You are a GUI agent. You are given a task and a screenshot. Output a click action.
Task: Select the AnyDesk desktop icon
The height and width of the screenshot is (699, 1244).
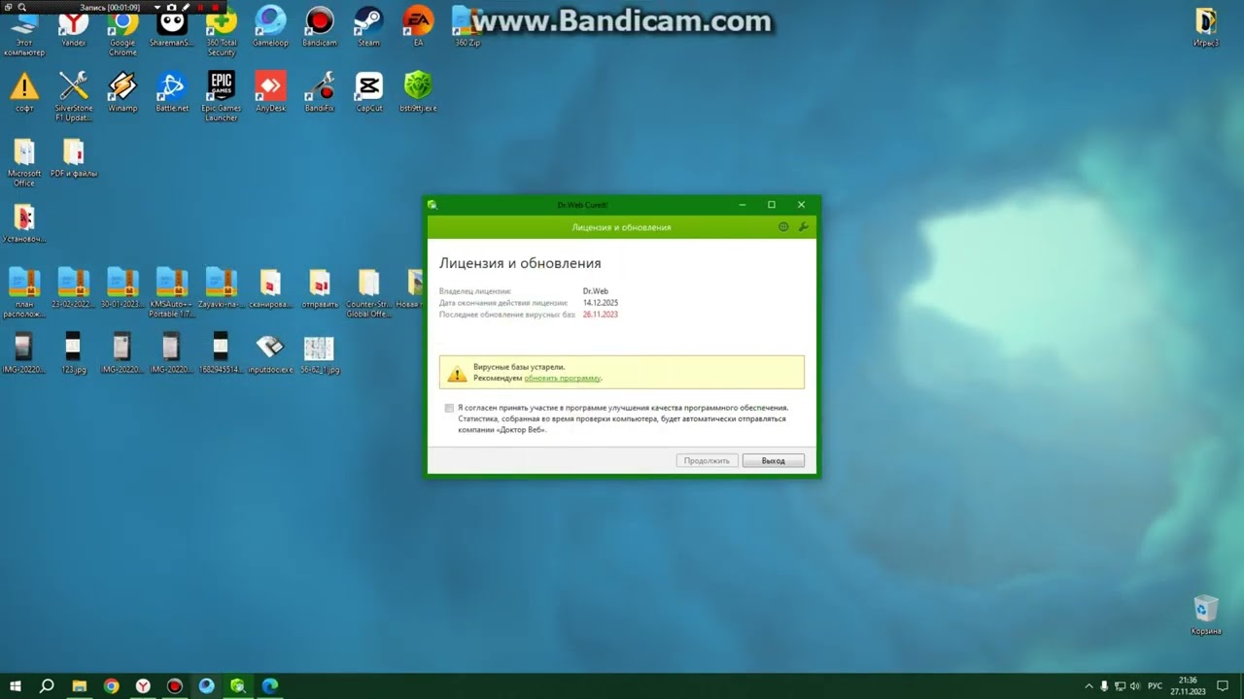pyautogui.click(x=270, y=91)
